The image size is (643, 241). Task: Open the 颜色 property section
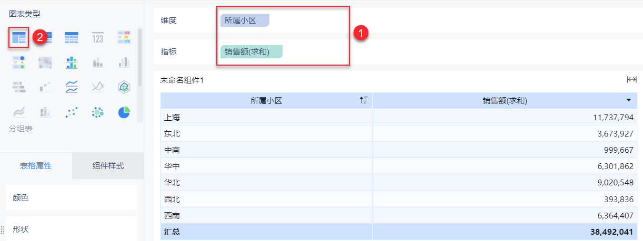click(x=71, y=198)
